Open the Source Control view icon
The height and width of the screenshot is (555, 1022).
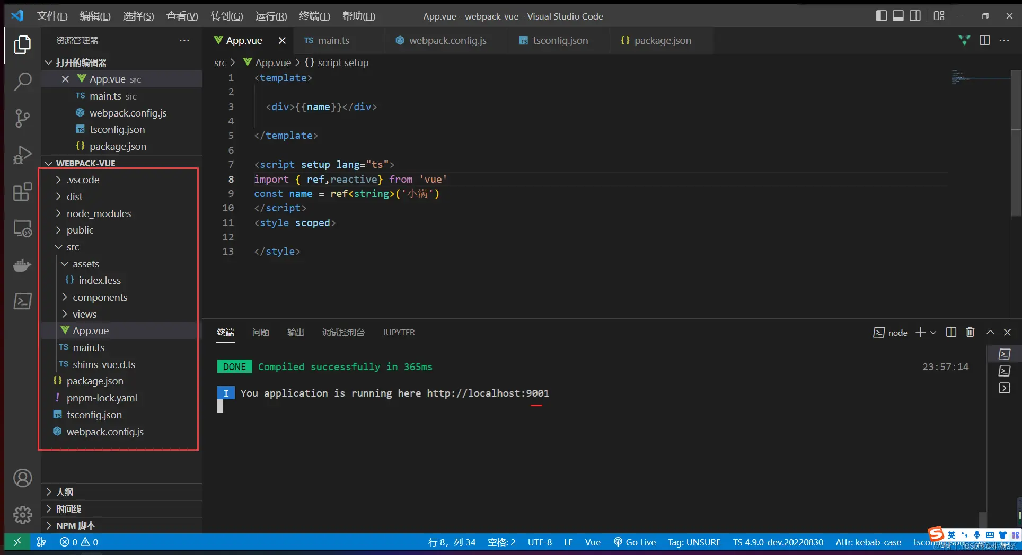click(x=22, y=118)
